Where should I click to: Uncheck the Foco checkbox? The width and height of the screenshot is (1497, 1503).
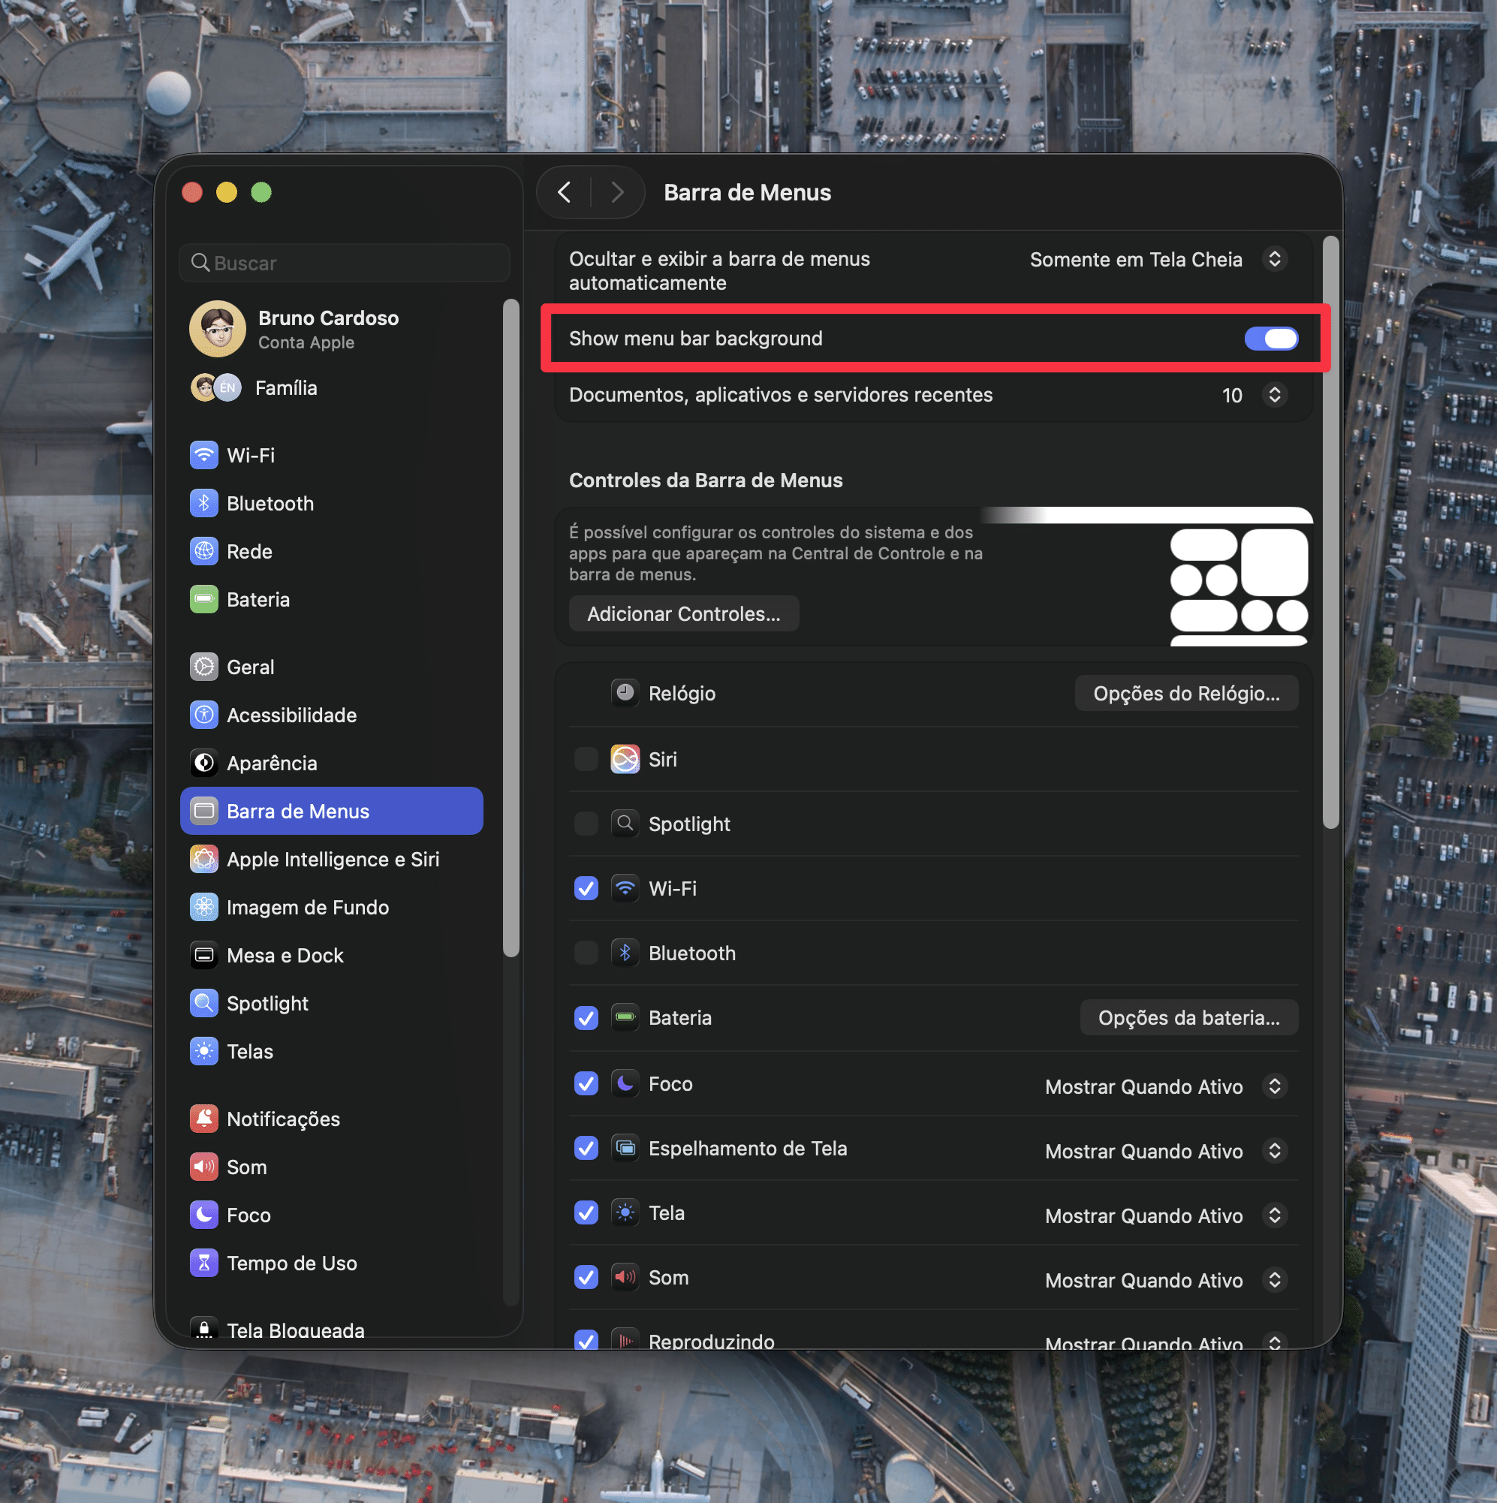coord(586,1083)
